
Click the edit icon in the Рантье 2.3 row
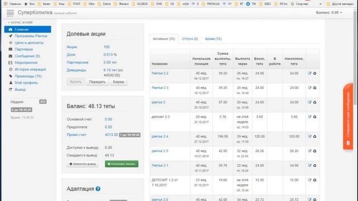pyautogui.click(x=309, y=88)
